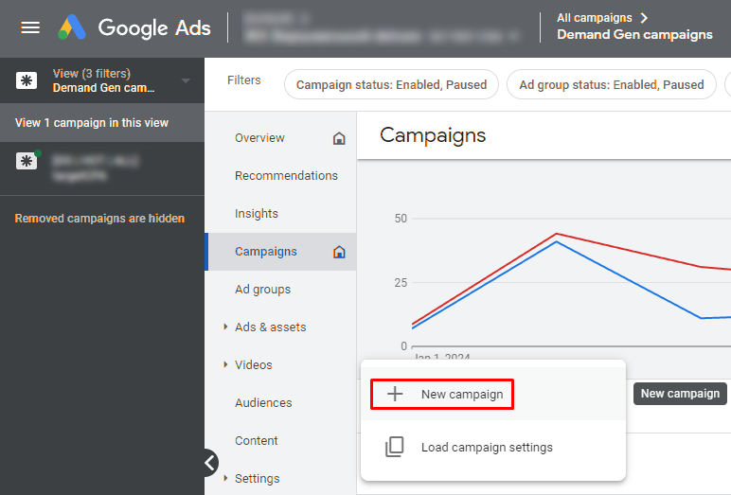Image resolution: width=731 pixels, height=495 pixels.
Task: Expand the Settings section
Action: click(x=225, y=478)
